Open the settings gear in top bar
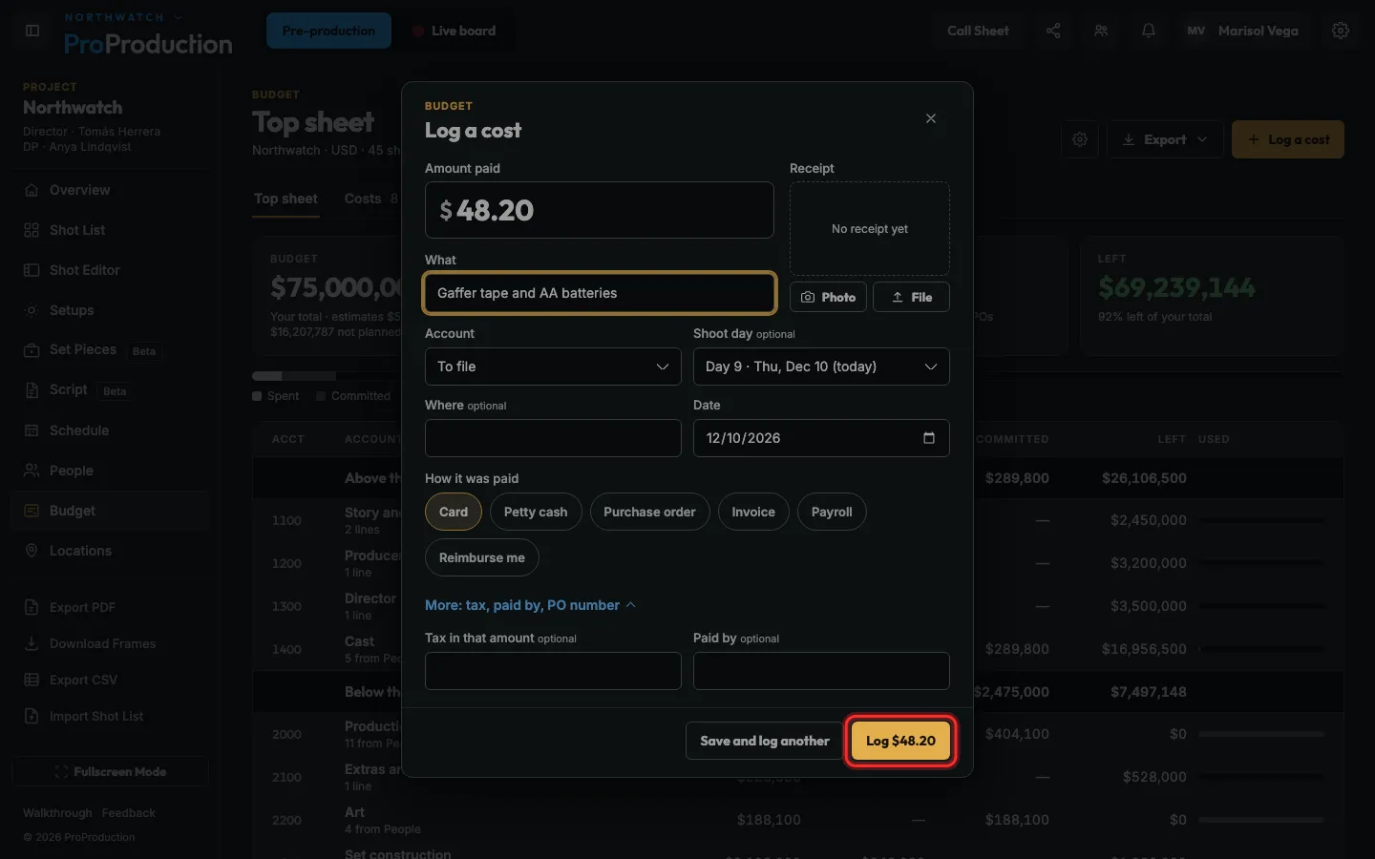This screenshot has width=1375, height=859. tap(1341, 31)
